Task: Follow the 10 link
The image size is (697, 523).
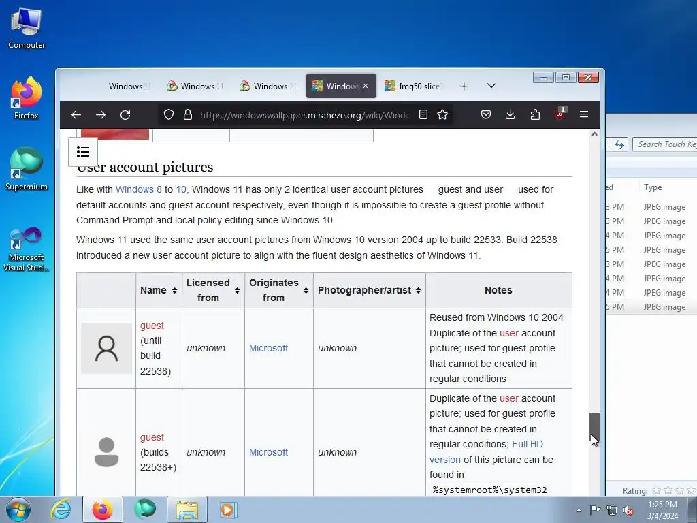Action: coord(181,189)
